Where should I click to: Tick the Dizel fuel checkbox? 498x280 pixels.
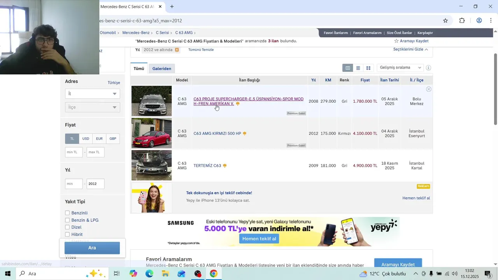67,227
